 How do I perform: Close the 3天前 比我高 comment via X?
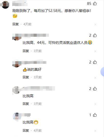pos(95,104)
